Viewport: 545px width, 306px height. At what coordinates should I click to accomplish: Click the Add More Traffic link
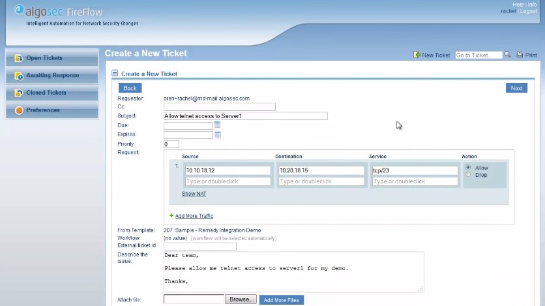point(194,216)
